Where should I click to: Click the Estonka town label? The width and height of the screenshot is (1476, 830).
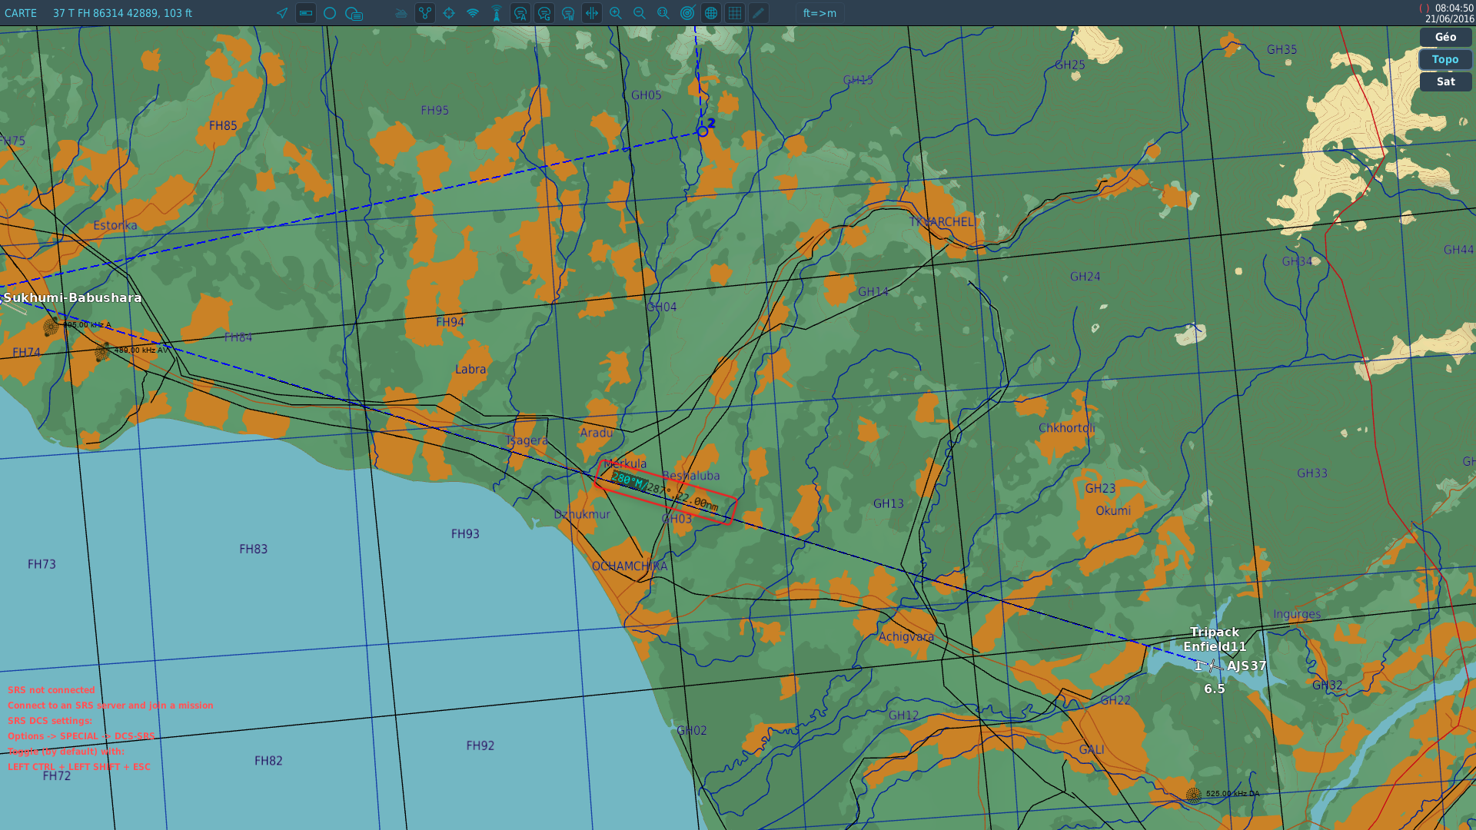coord(115,226)
